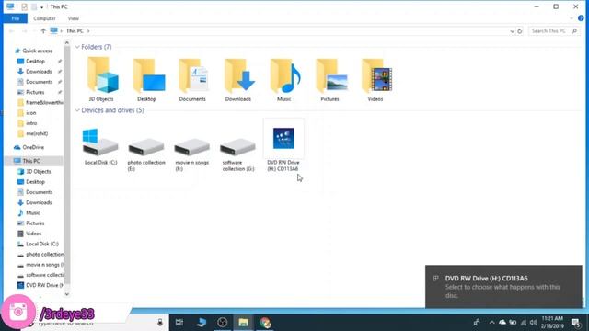589x331 pixels.
Task: Click navigation pane scrollbar up arrow
Action: (x=67, y=43)
